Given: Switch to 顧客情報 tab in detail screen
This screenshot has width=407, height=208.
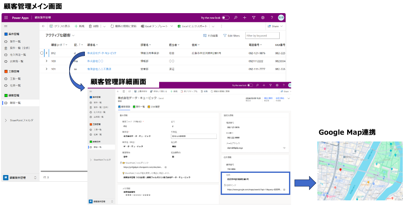Looking at the screenshot, I should coord(124,106).
